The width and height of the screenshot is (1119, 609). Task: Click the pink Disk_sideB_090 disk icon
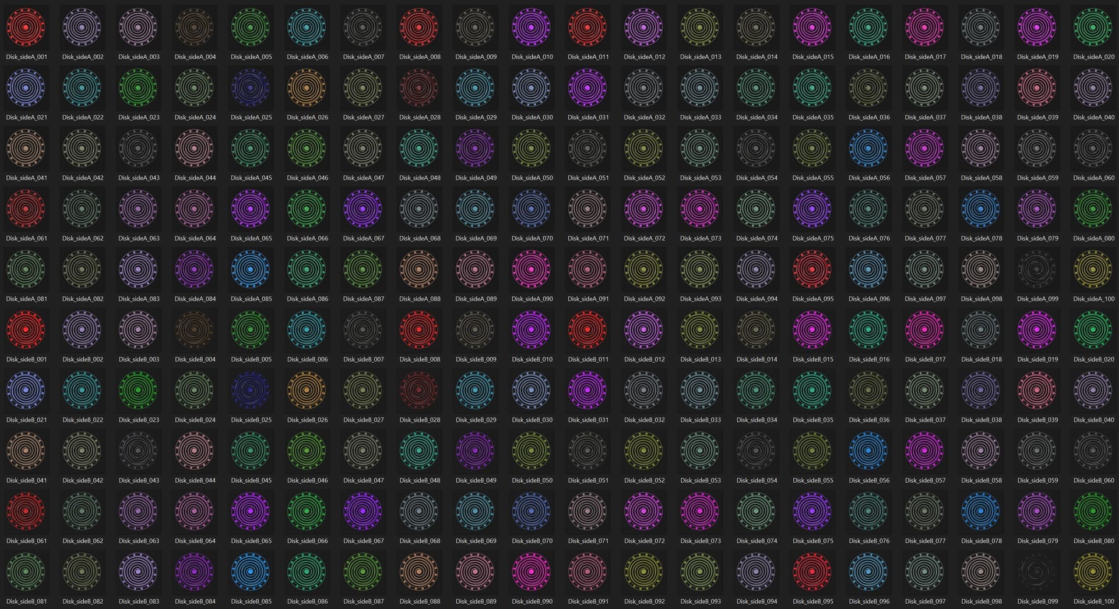coord(531,572)
